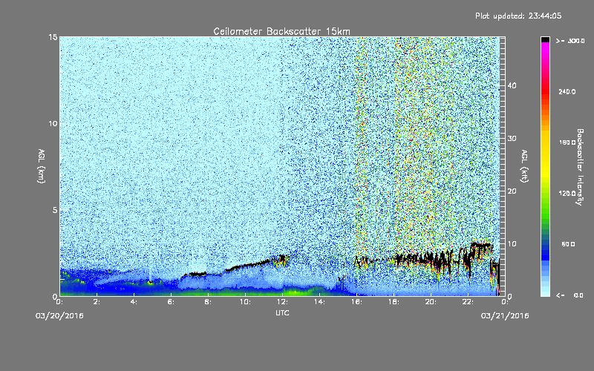
Task: Click the black top segment of colorbar
Action: (545, 39)
